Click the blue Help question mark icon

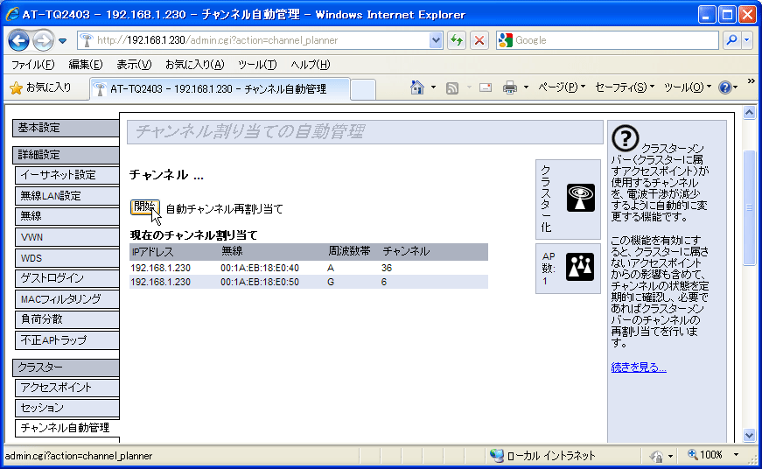coord(725,87)
